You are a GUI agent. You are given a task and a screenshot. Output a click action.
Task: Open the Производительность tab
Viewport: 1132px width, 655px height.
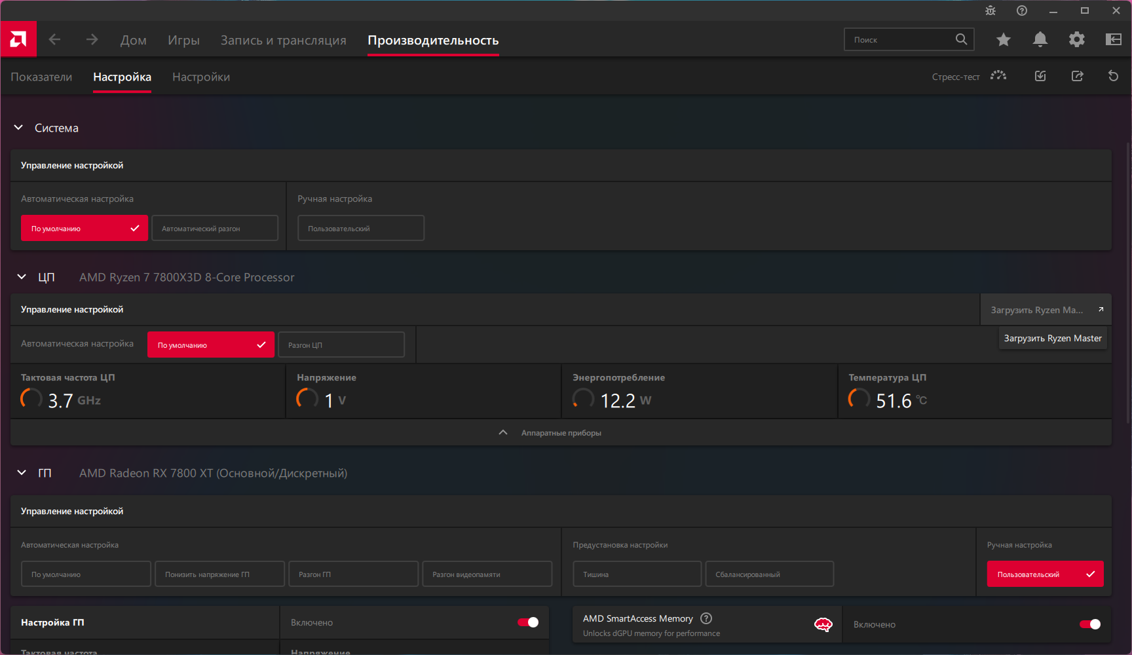tap(433, 40)
